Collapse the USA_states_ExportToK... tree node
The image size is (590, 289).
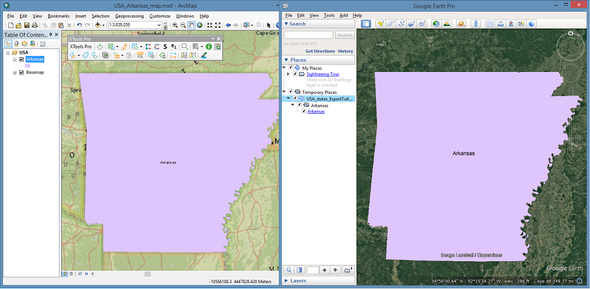pos(289,98)
